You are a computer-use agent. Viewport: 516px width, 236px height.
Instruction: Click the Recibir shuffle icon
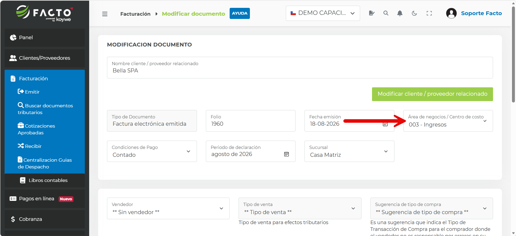click(x=21, y=146)
